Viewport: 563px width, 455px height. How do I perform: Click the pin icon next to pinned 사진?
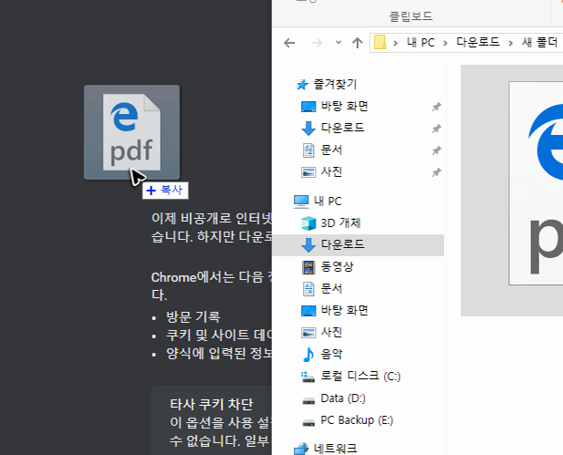(436, 172)
